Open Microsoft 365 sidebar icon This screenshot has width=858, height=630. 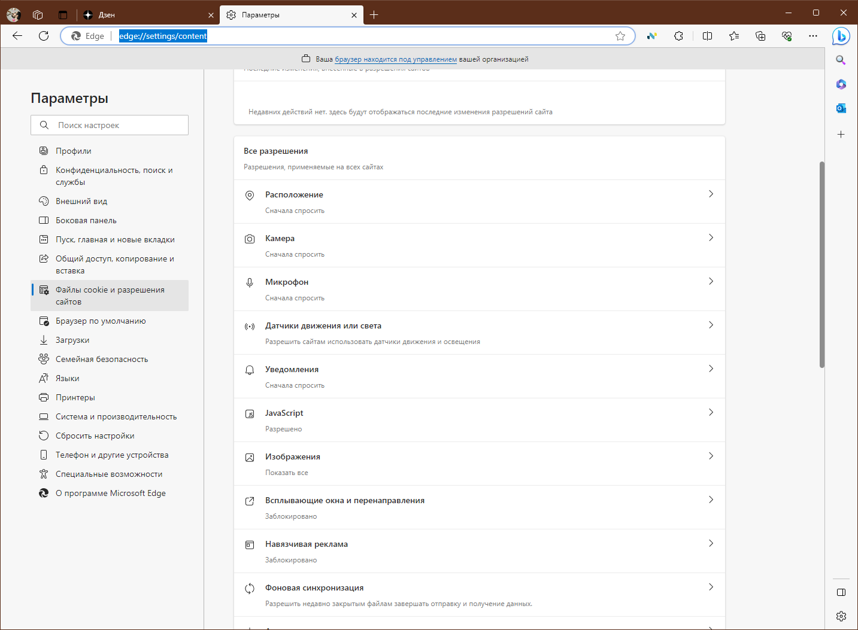pos(841,84)
